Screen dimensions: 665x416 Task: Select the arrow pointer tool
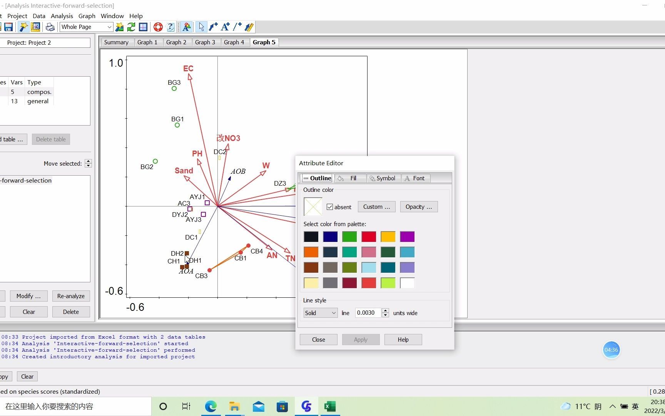[201, 27]
